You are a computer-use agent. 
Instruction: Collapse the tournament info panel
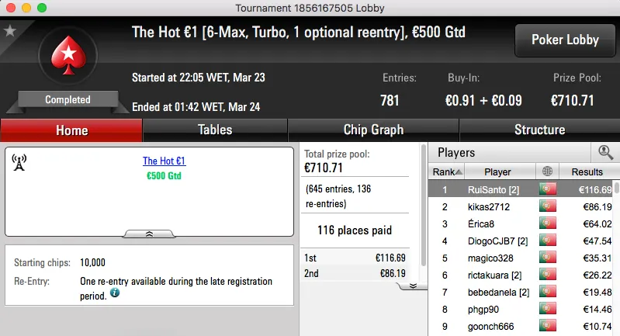[149, 232]
